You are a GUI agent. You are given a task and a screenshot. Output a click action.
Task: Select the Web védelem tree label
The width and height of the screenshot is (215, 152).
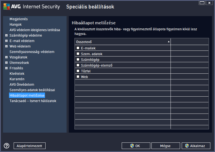[20, 46]
